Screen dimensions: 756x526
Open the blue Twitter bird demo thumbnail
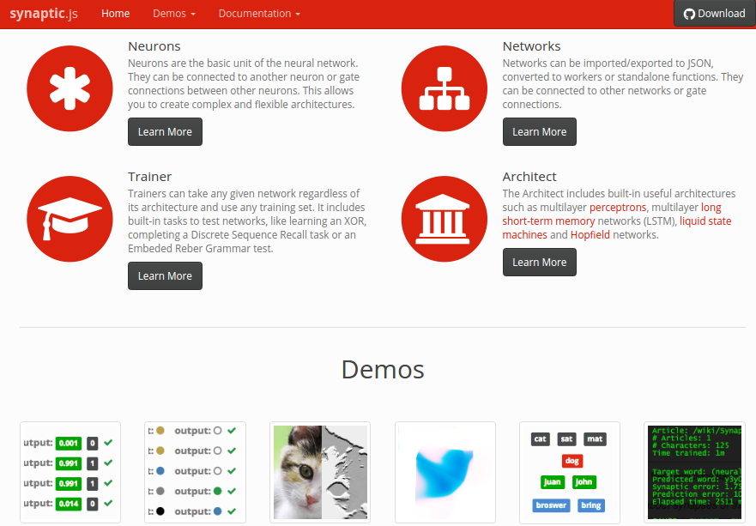click(445, 473)
